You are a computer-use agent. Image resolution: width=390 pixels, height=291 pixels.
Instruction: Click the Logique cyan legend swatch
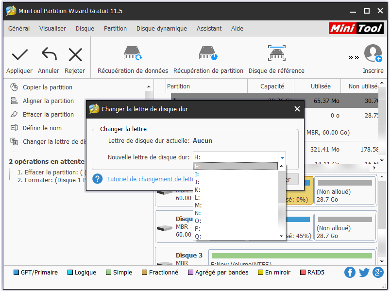coord(70,273)
